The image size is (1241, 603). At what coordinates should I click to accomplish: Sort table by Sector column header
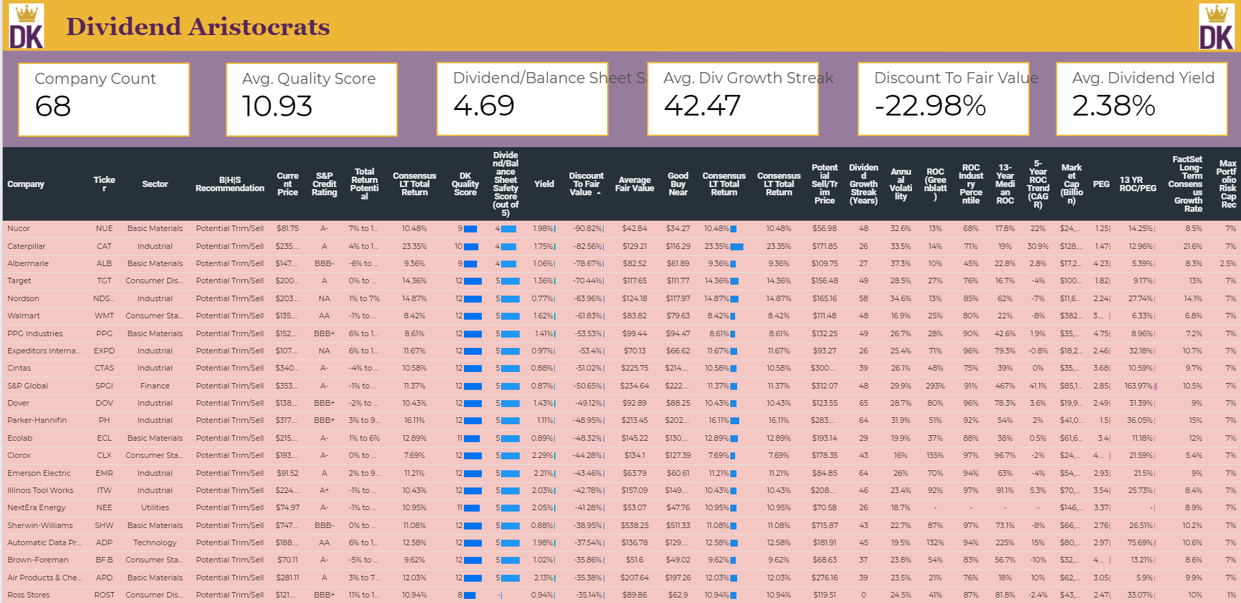click(x=155, y=184)
